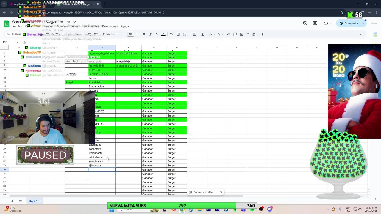The width and height of the screenshot is (381, 214).
Task: Increase font size plus button
Action: coord(137,34)
